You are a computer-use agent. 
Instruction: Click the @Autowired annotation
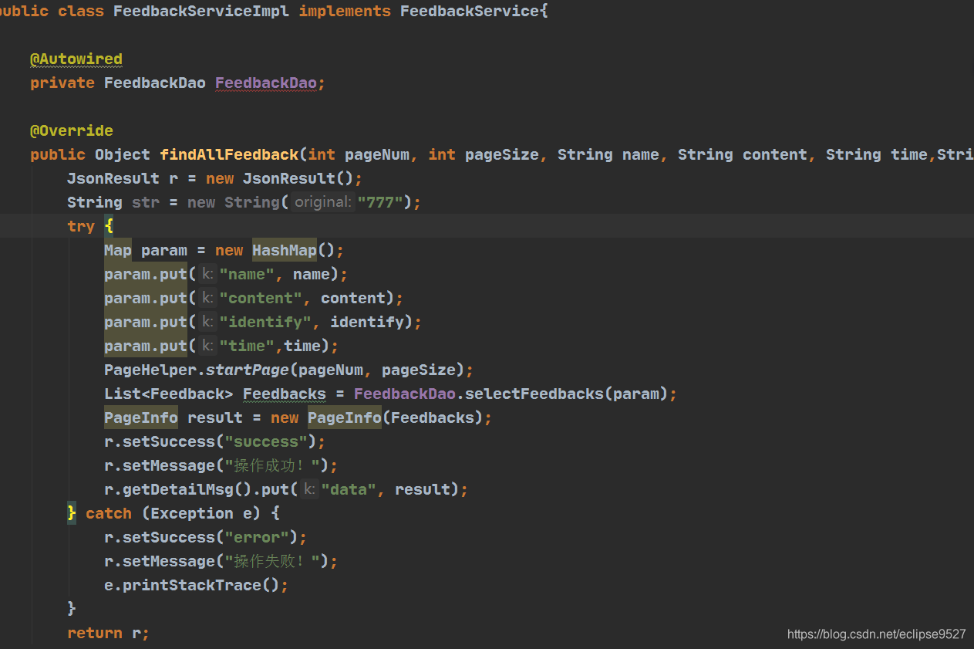(76, 59)
